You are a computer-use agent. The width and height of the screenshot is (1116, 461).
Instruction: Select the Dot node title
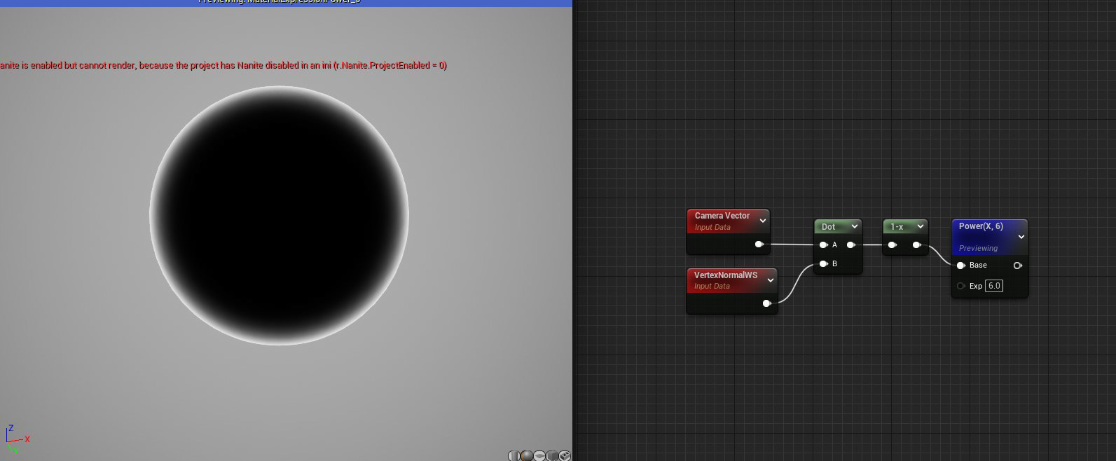click(x=828, y=227)
